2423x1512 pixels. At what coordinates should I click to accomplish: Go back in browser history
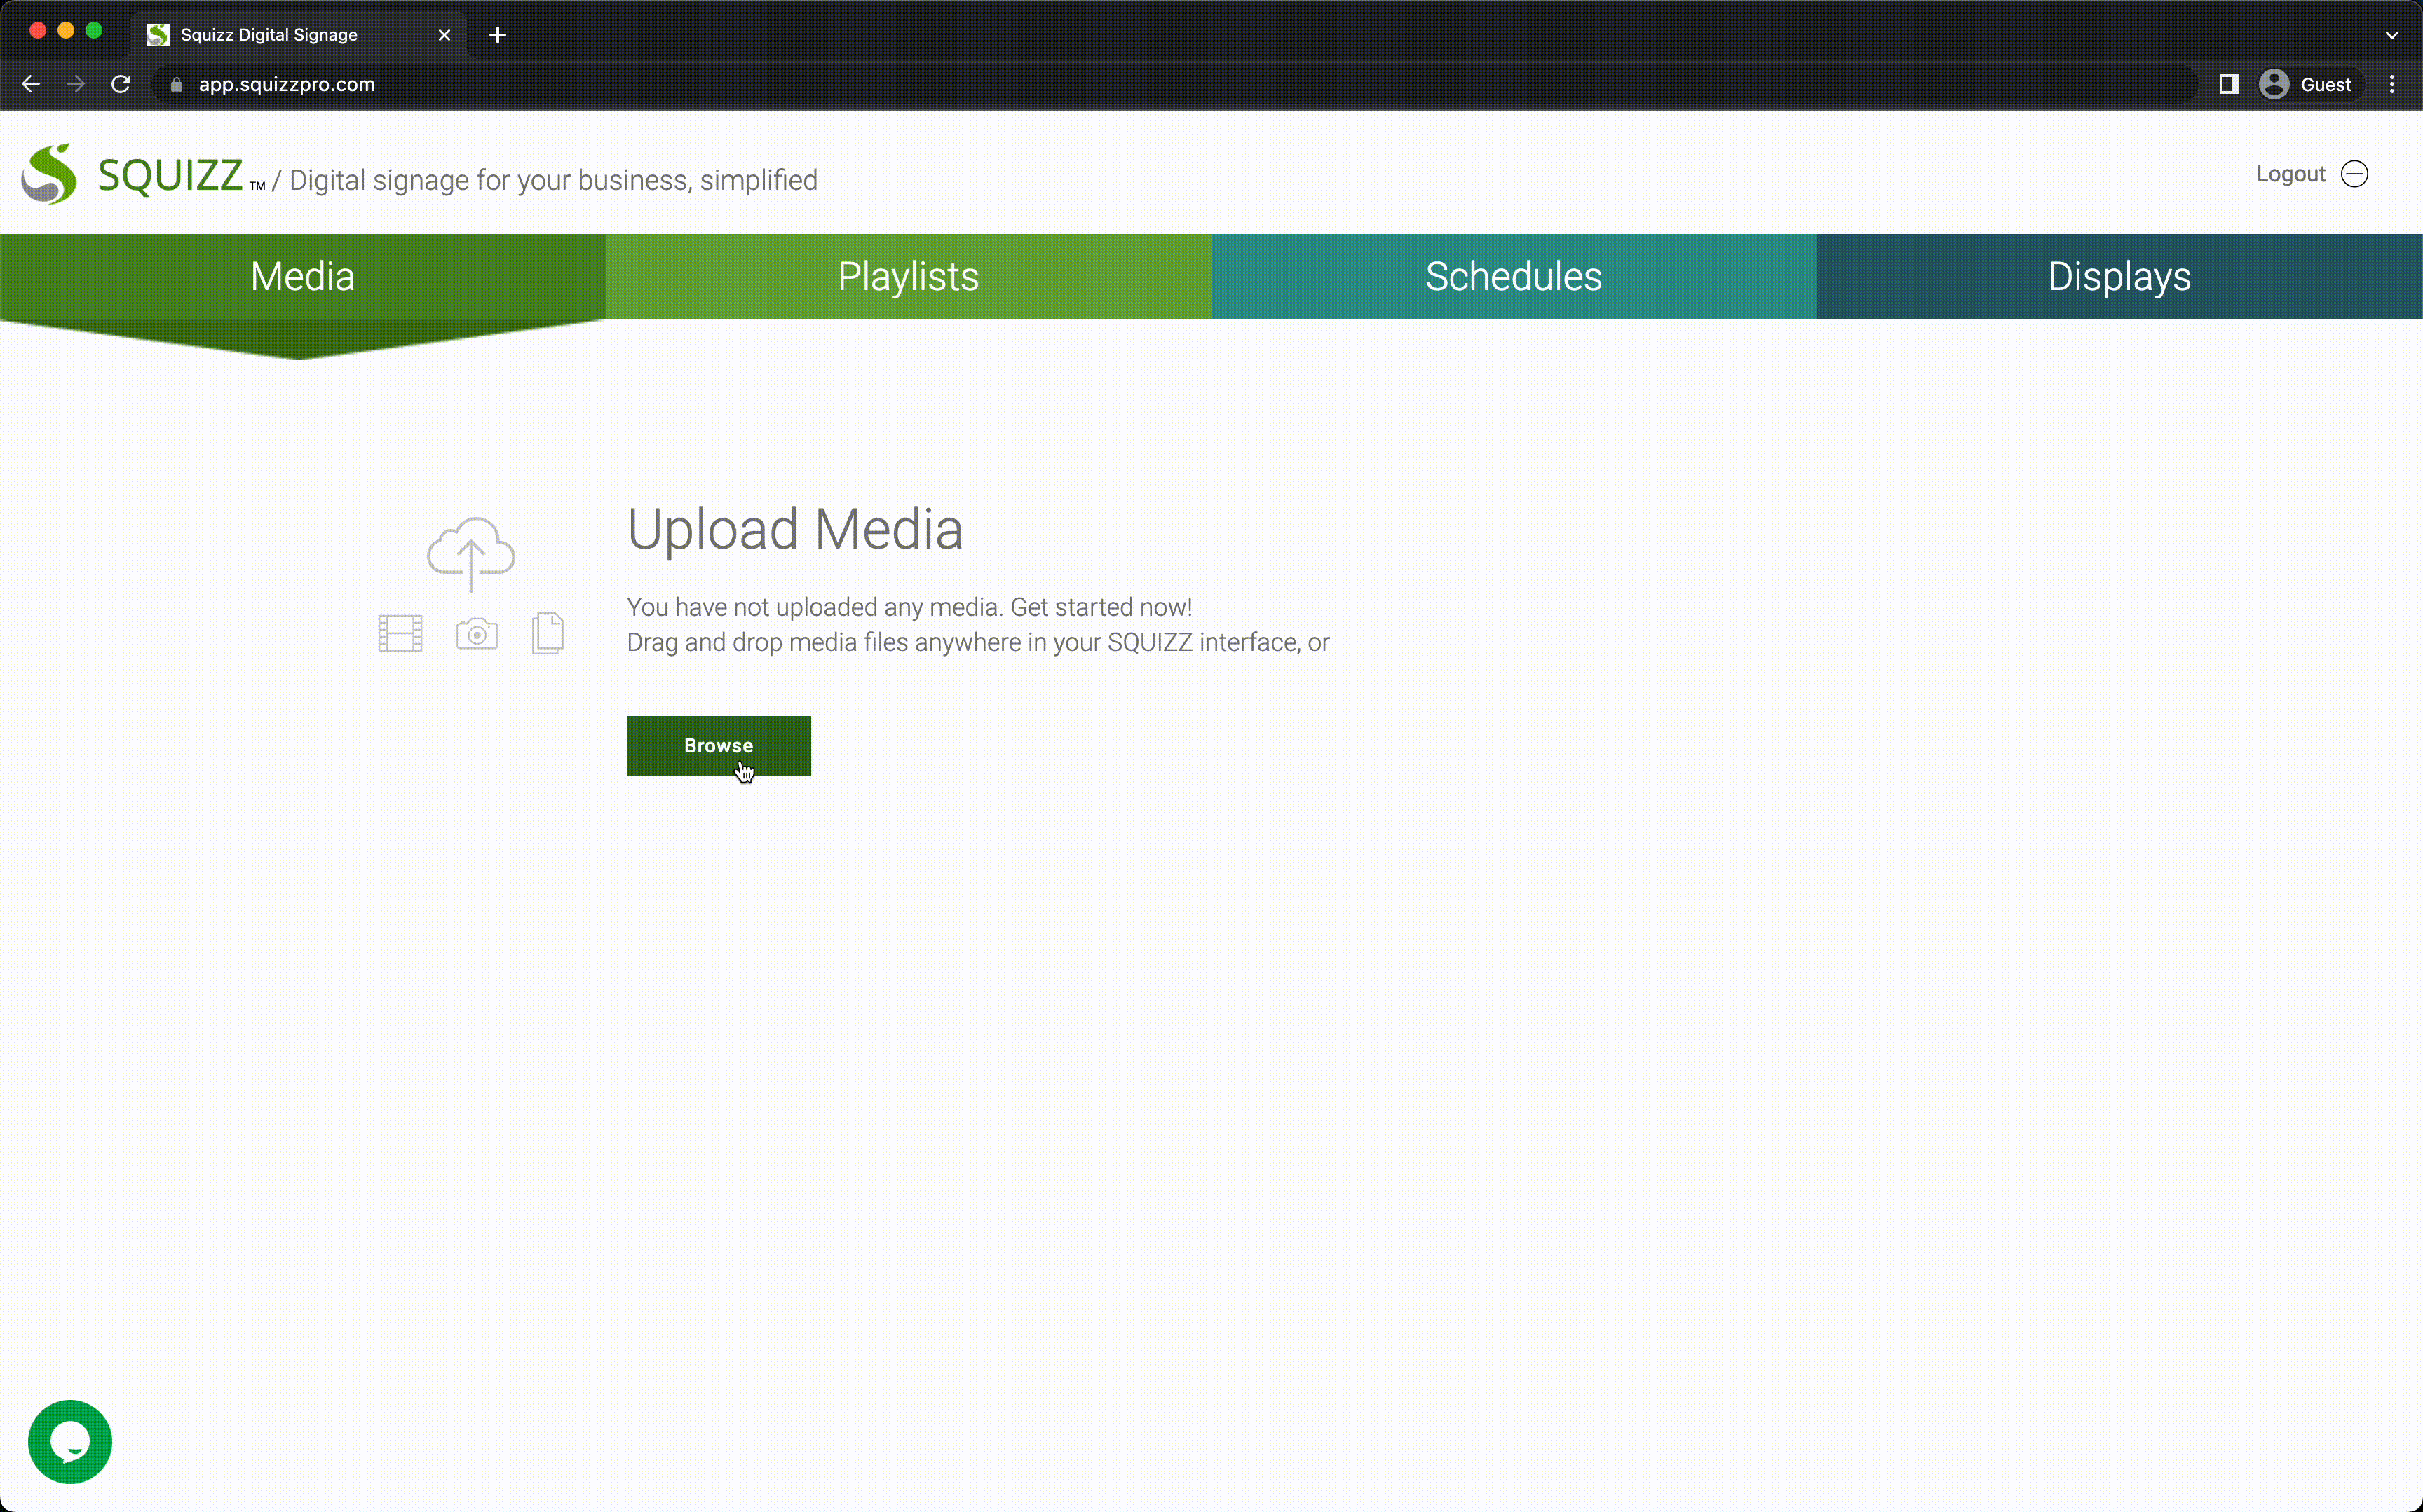(31, 85)
